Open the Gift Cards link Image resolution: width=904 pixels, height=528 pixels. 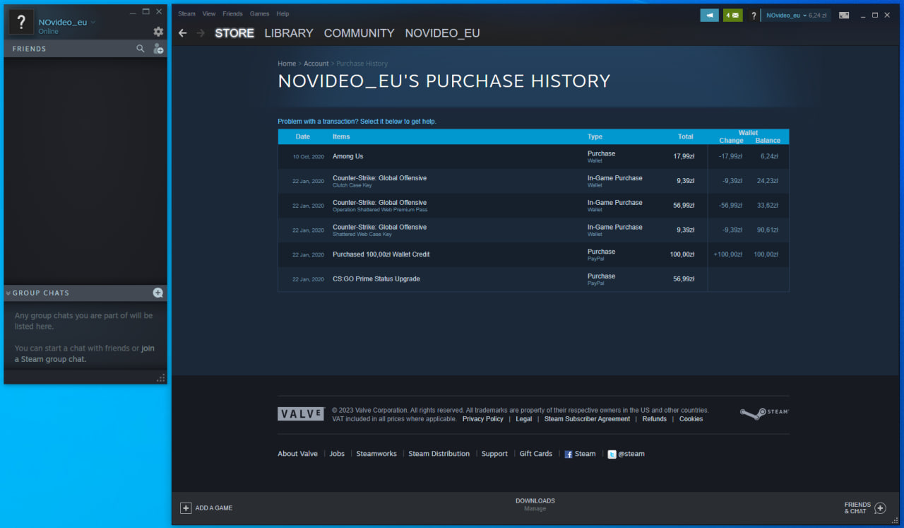tap(536, 454)
